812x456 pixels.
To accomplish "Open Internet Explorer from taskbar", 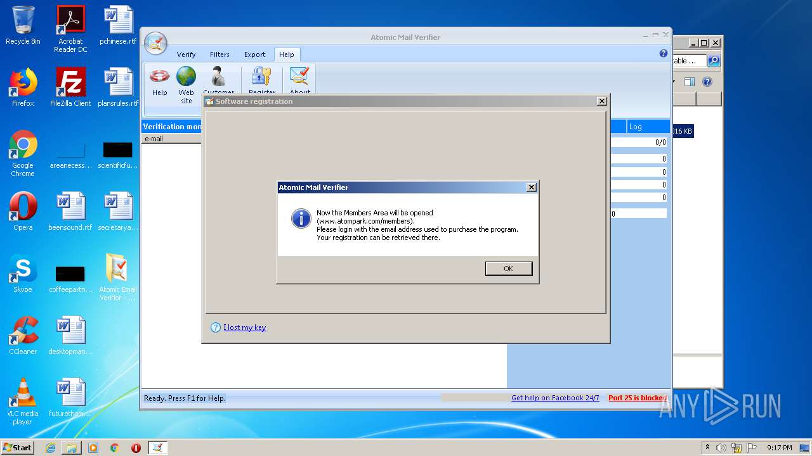I will pos(50,448).
